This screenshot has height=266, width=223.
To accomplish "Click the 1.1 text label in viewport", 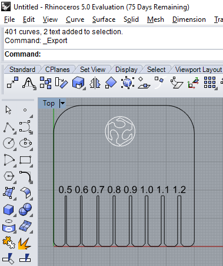I will click(163, 189).
